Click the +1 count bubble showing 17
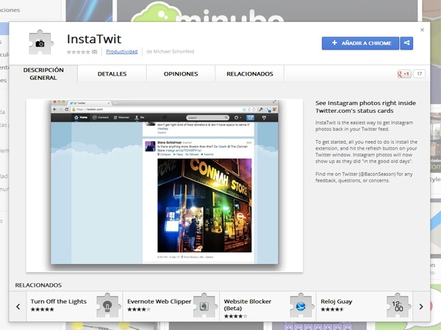 pyautogui.click(x=420, y=74)
